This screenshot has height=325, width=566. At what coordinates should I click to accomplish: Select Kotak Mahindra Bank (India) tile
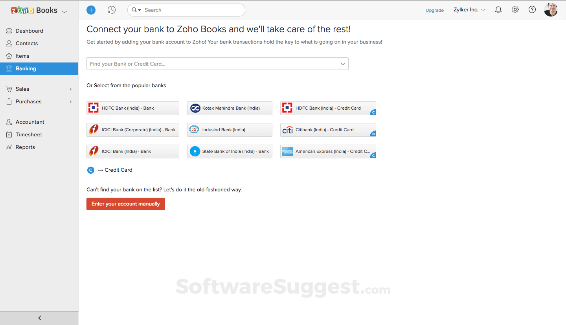click(230, 108)
